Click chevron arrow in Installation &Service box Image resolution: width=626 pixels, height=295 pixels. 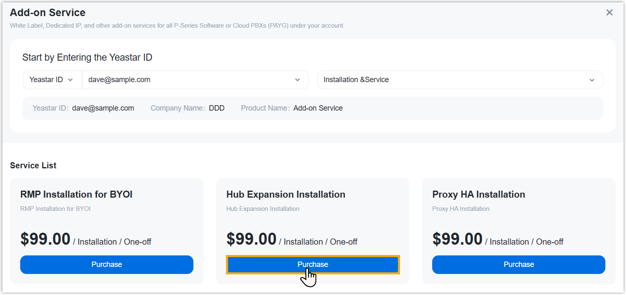click(592, 80)
